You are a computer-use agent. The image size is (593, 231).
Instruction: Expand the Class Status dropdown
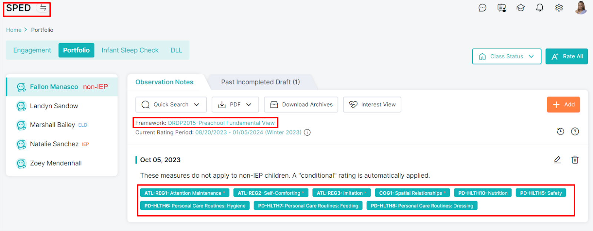pos(506,57)
